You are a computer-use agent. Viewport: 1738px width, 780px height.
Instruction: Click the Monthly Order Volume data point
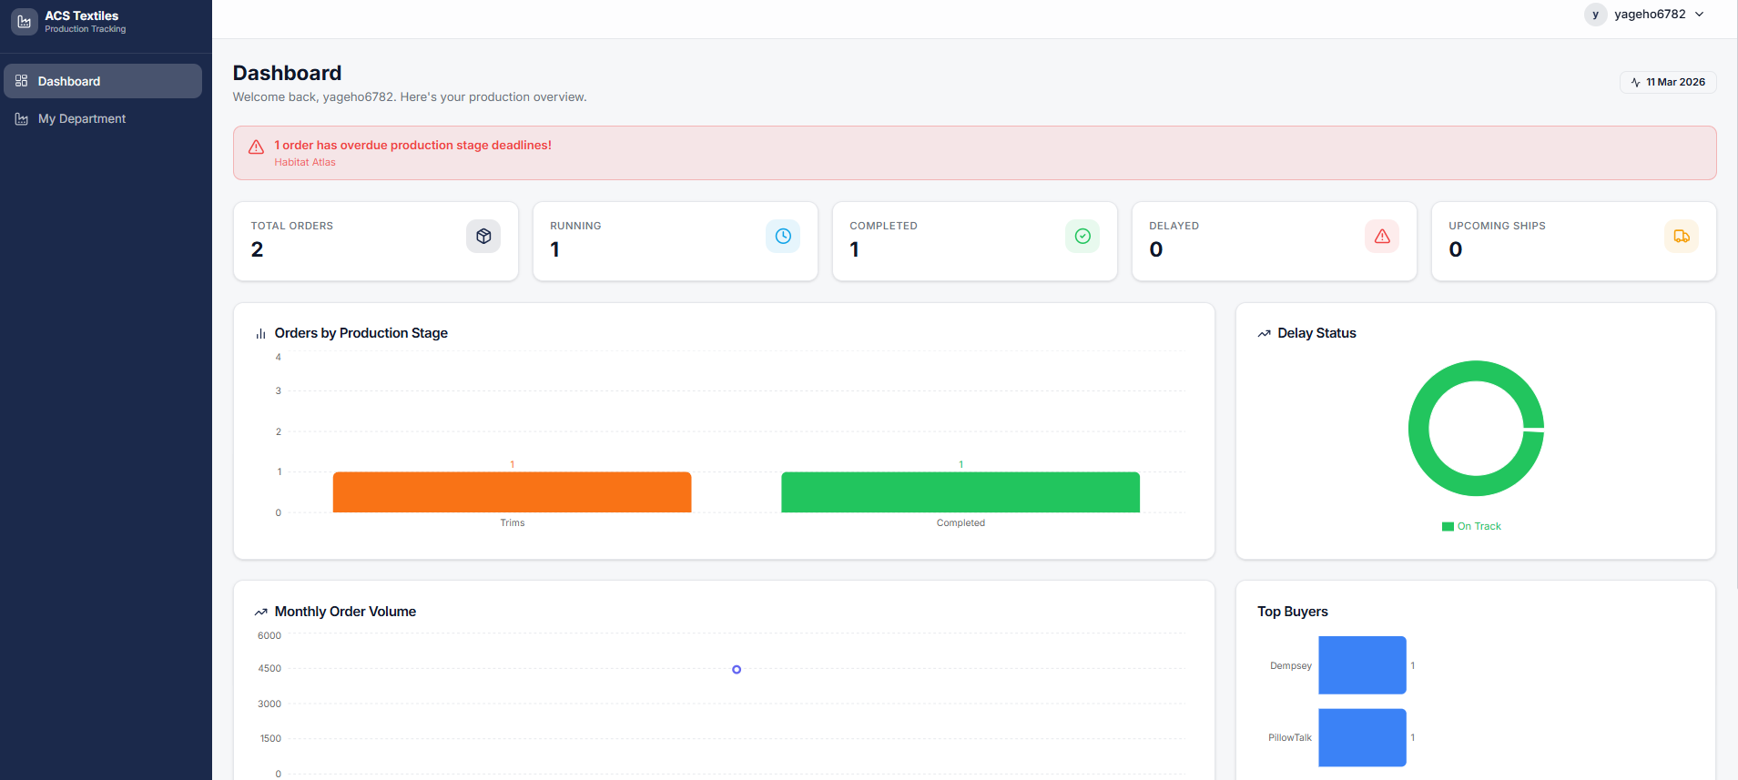pyautogui.click(x=737, y=670)
